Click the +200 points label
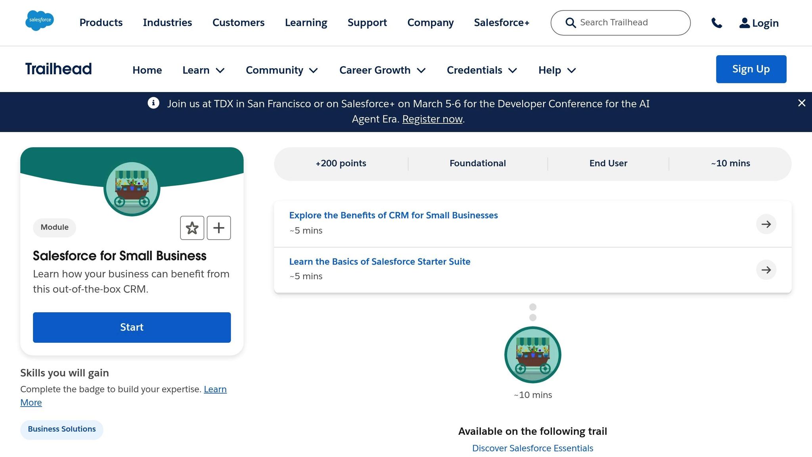Image resolution: width=812 pixels, height=457 pixels. pyautogui.click(x=341, y=163)
